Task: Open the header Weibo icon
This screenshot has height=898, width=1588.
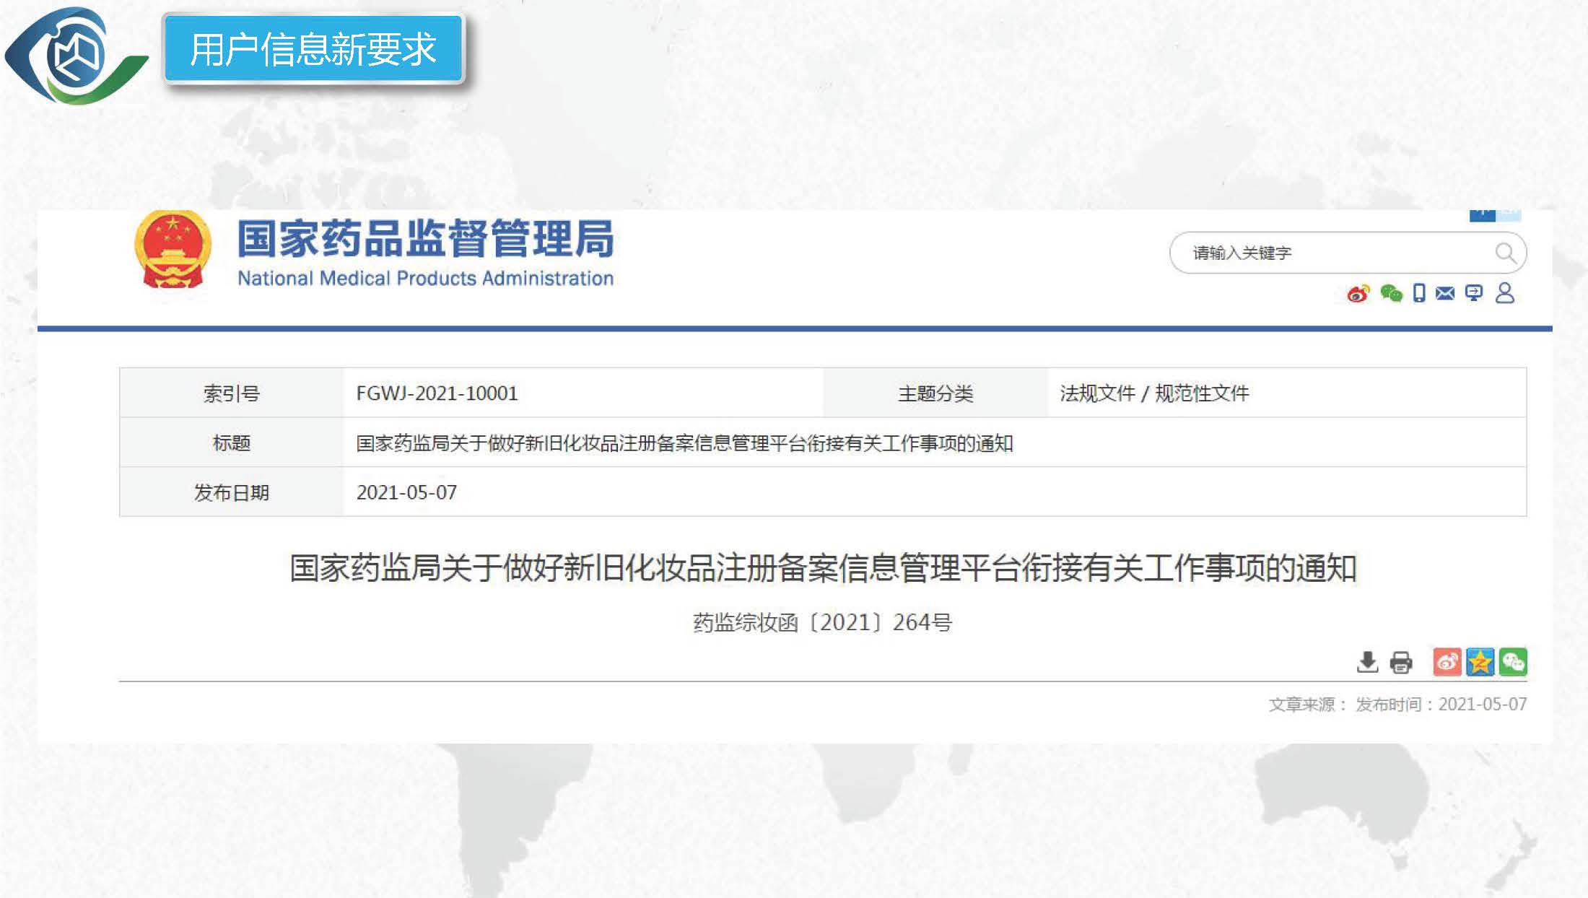Action: coord(1358,294)
